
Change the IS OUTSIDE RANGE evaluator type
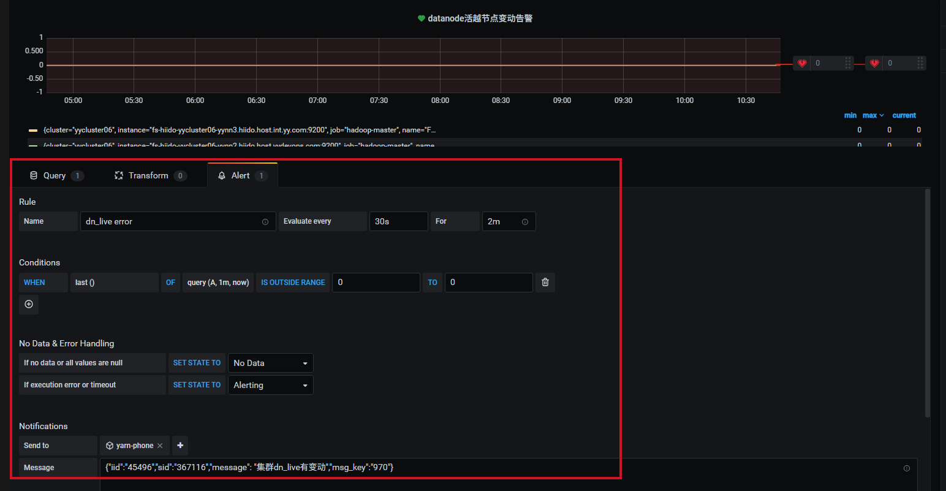tap(293, 283)
